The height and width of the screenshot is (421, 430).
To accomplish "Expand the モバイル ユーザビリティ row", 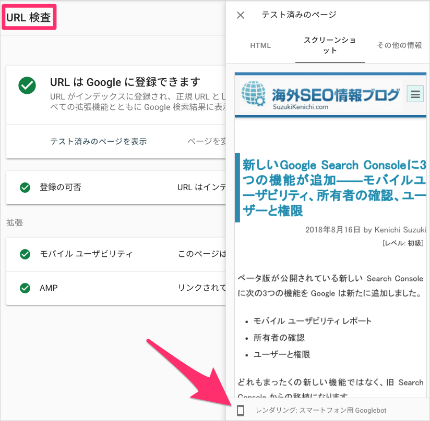I will [116, 254].
